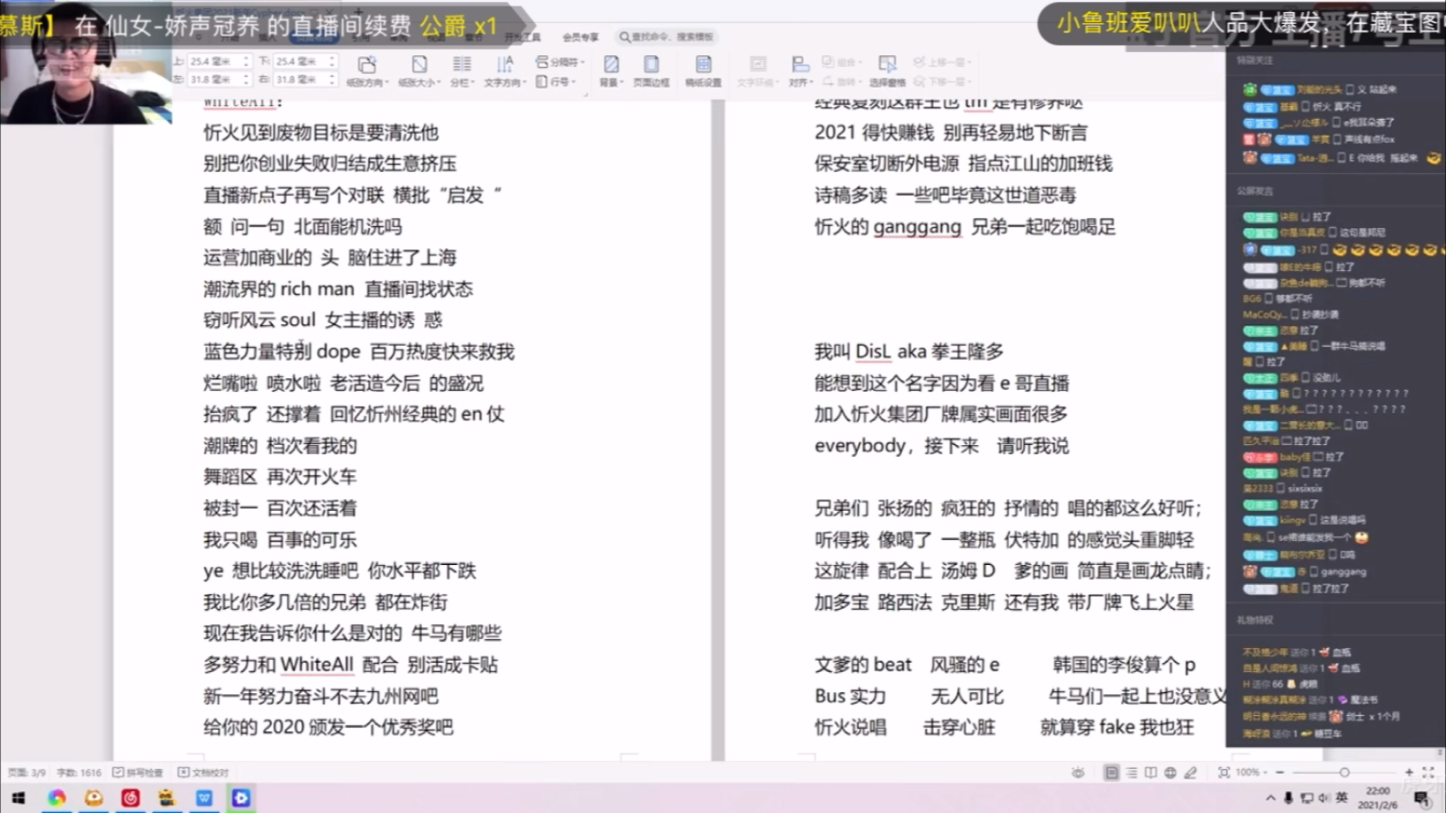The width and height of the screenshot is (1446, 813).
Task: Click the eye protection mode icon
Action: 1078,773
